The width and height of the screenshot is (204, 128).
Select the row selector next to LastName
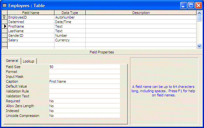click(x=5, y=31)
